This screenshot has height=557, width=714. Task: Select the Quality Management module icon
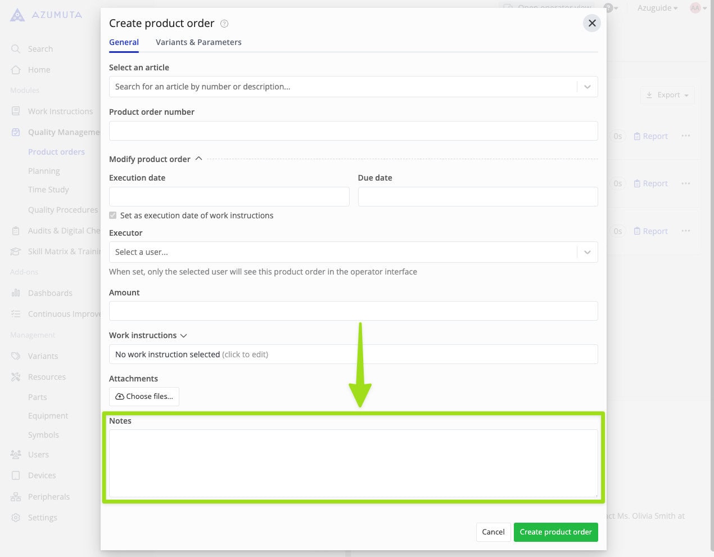[15, 132]
